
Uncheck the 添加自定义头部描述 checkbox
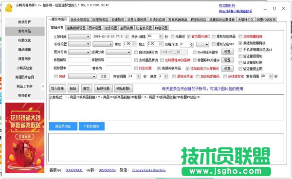tap(187, 69)
